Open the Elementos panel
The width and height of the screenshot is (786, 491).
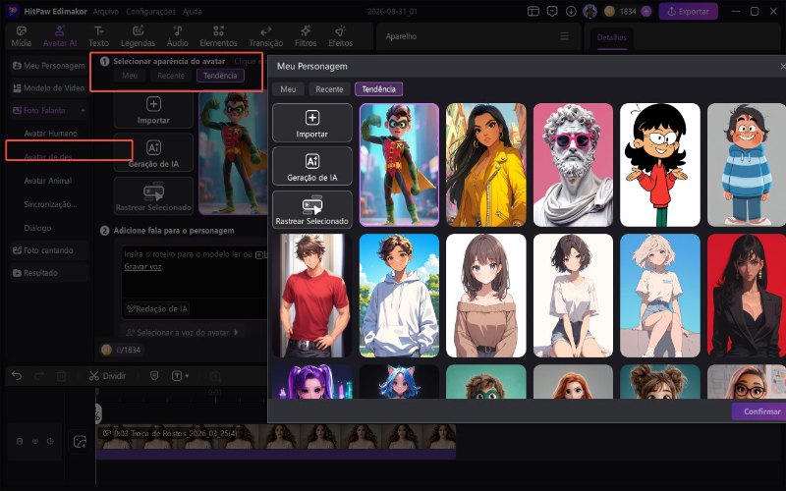coord(218,37)
